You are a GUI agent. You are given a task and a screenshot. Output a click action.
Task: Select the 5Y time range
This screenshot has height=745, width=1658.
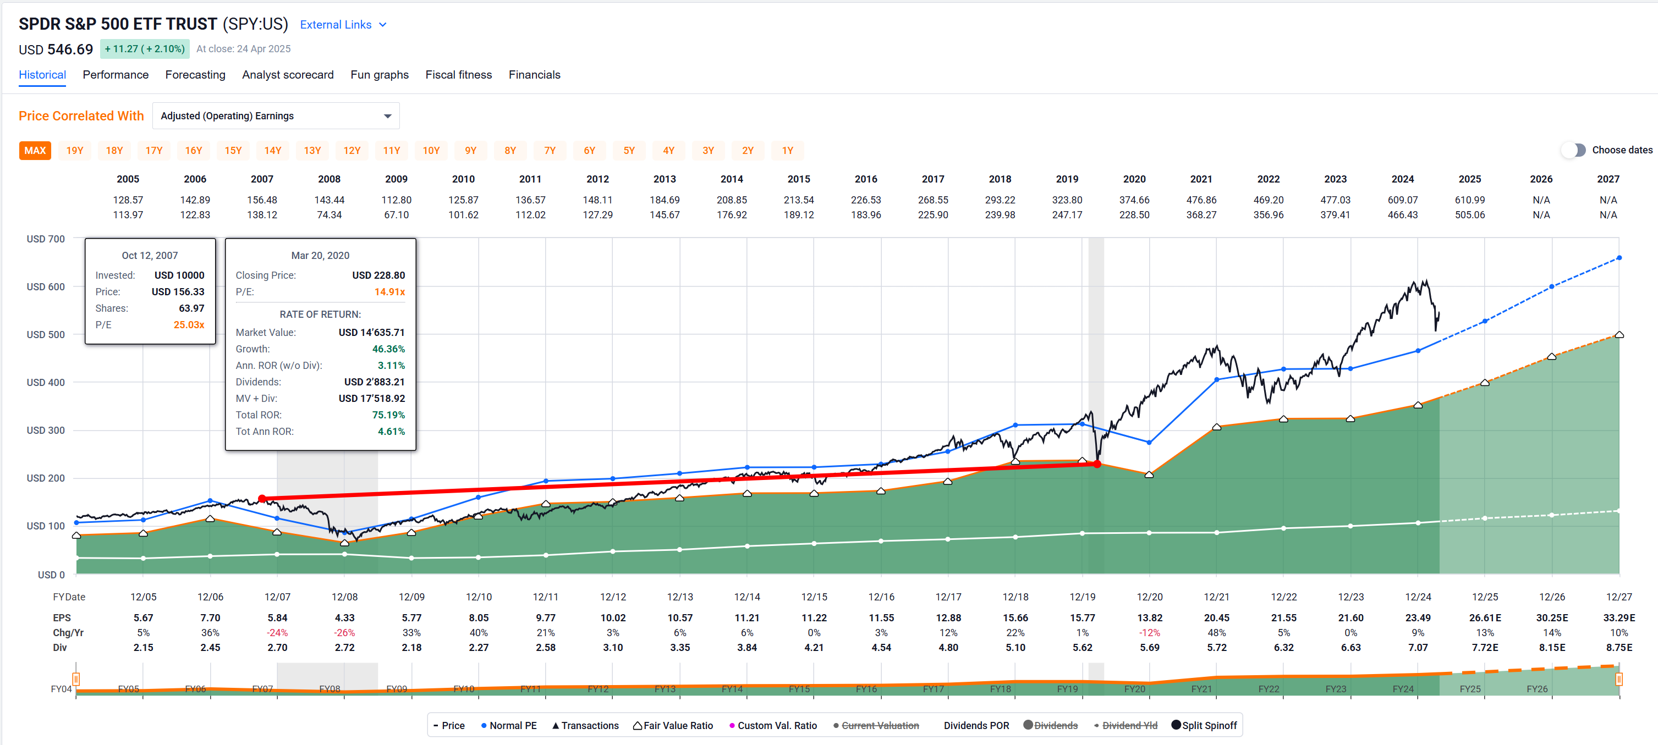[629, 151]
